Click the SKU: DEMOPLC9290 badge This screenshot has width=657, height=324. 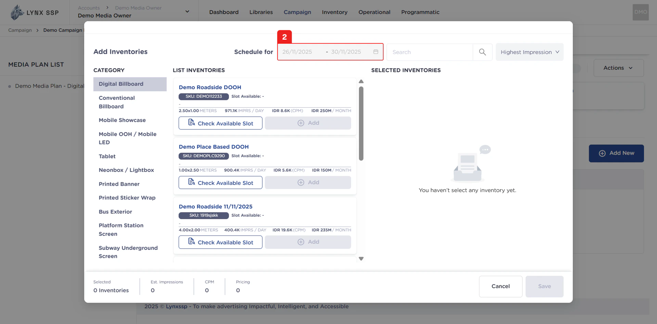[x=204, y=156]
